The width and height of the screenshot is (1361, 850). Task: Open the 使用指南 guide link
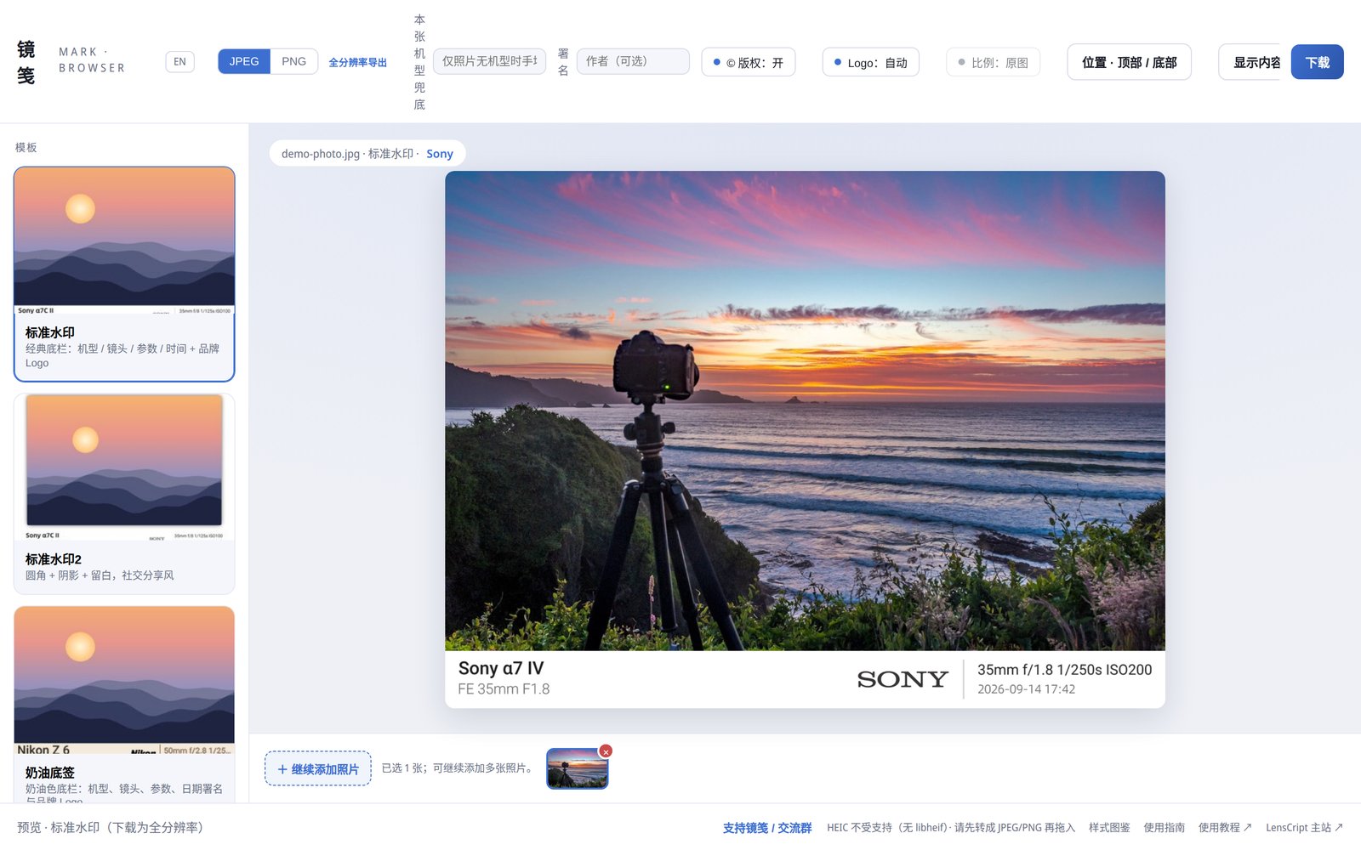(1165, 828)
